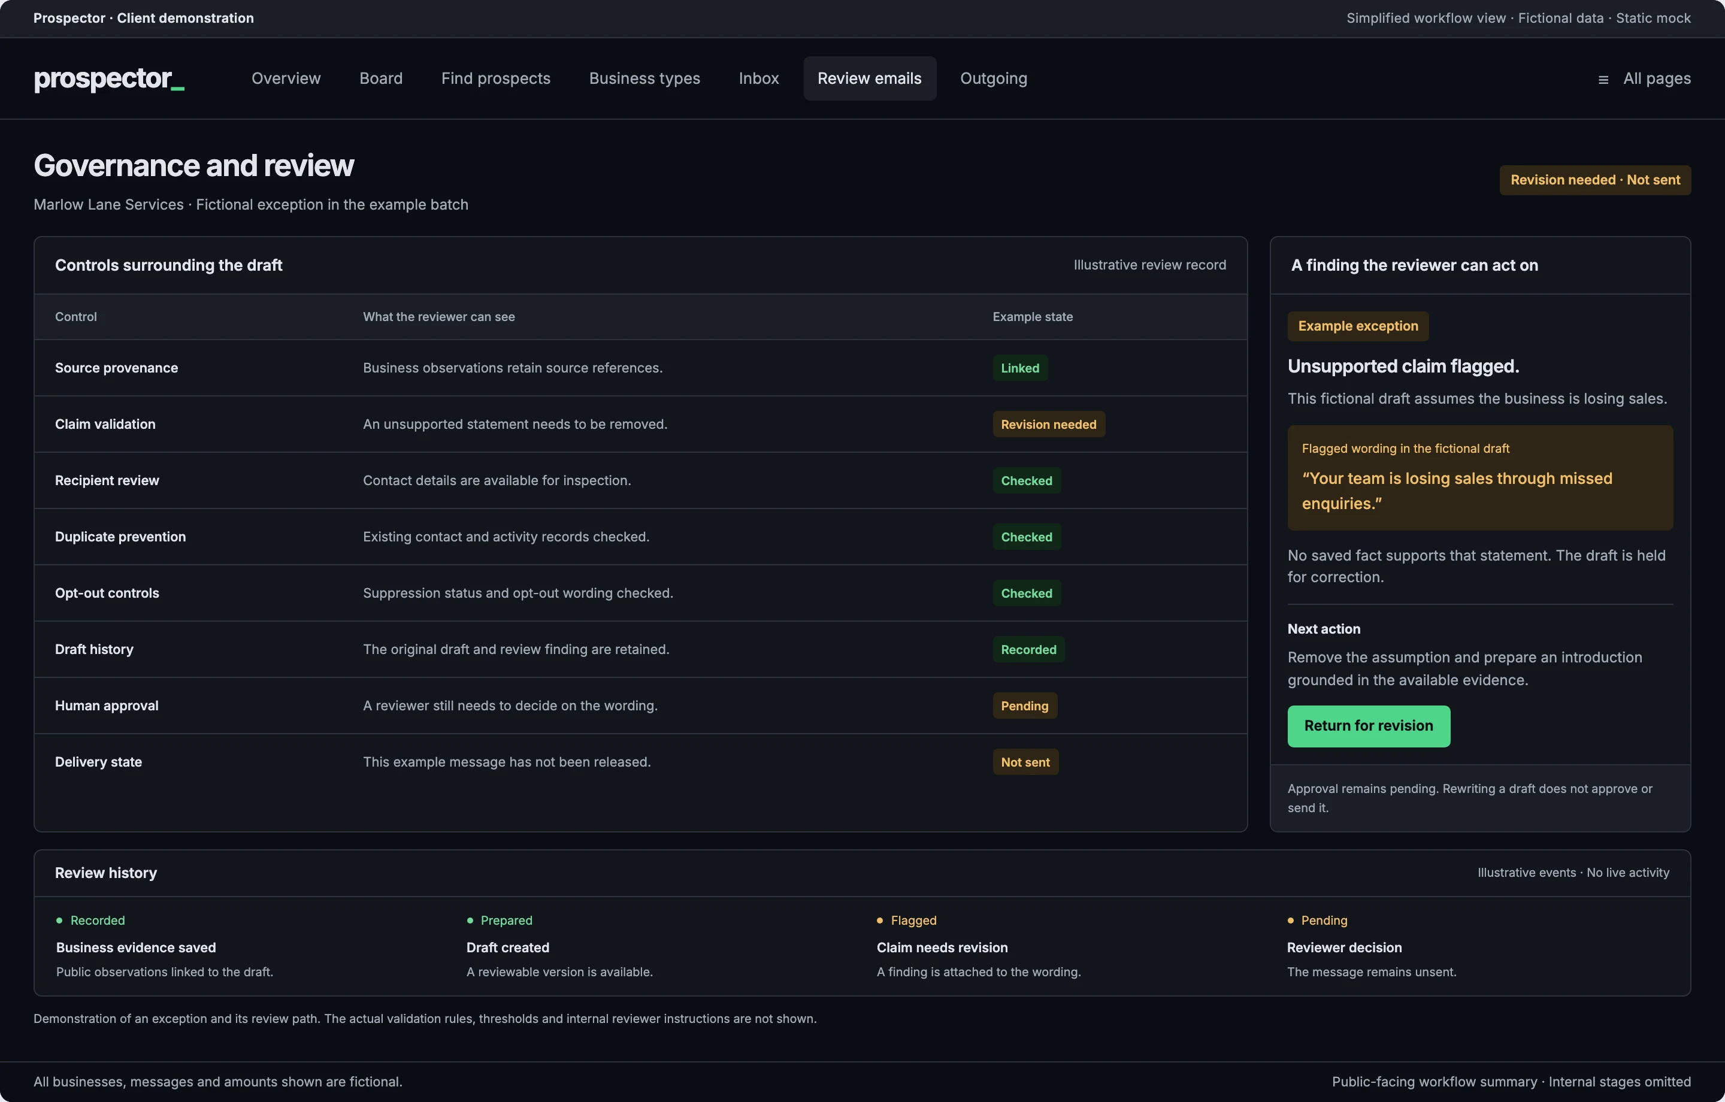Open the Outgoing tab
1725x1102 pixels.
[993, 78]
